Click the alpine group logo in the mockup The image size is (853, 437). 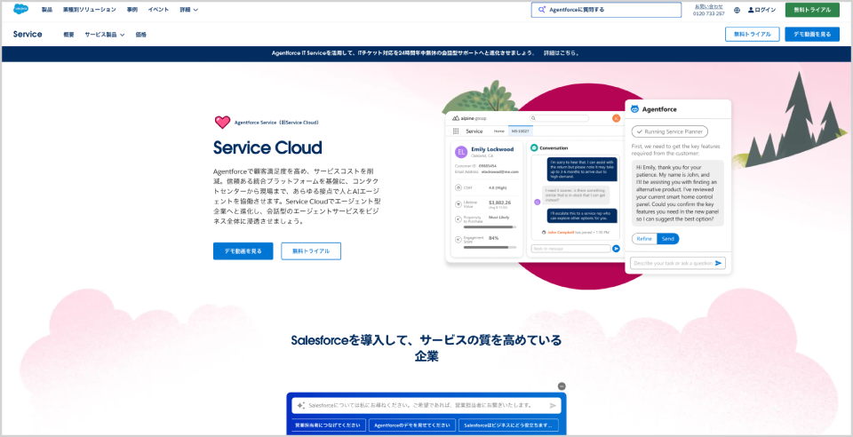(x=469, y=118)
